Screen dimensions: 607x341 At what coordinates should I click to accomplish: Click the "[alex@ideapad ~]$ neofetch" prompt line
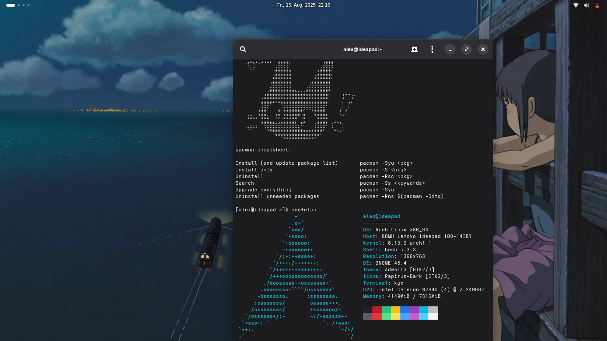click(x=276, y=210)
